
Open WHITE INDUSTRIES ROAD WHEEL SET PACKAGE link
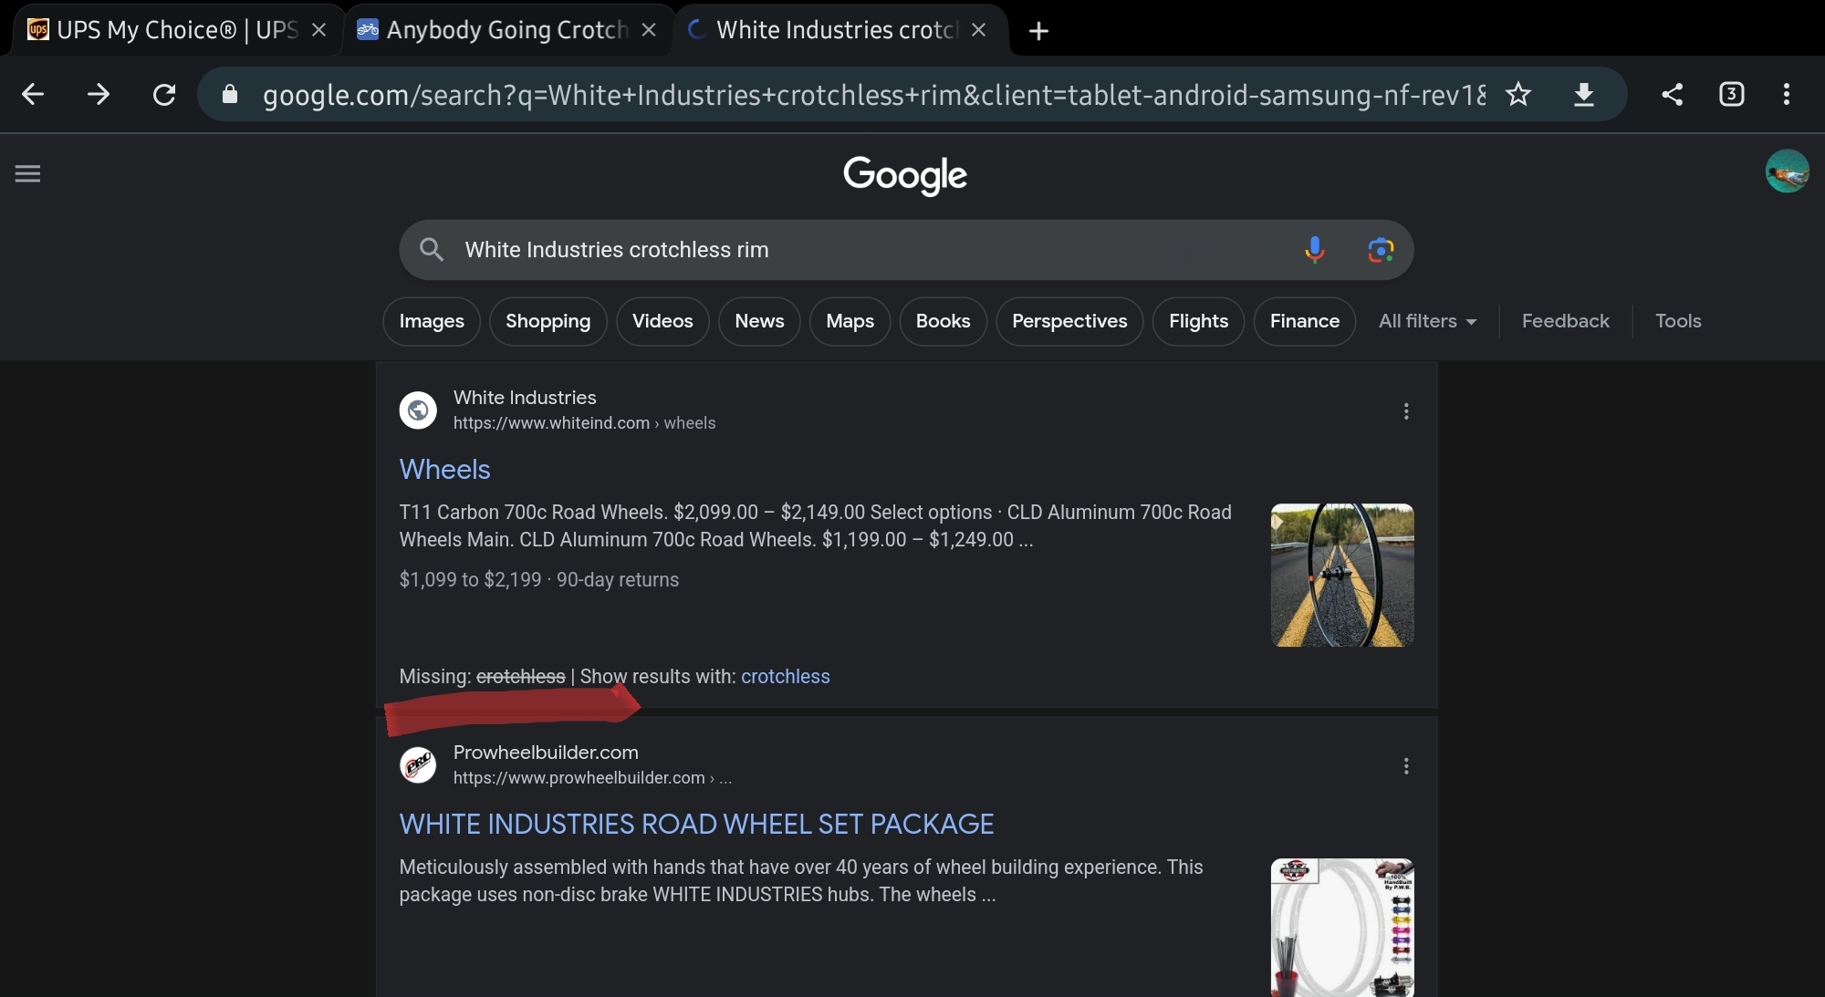[697, 824]
